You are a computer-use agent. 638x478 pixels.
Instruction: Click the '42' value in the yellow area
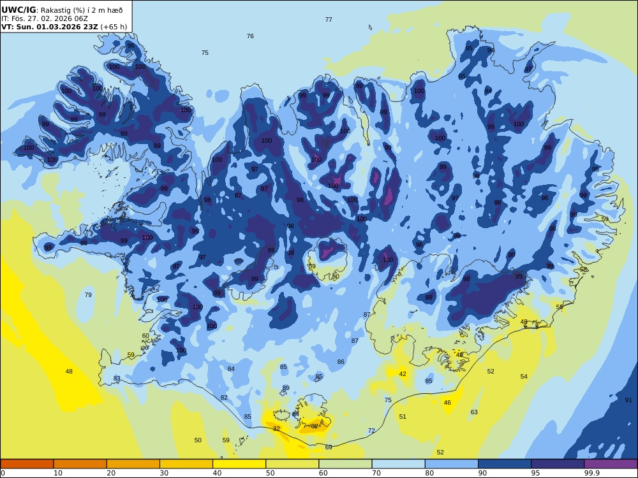click(x=403, y=374)
